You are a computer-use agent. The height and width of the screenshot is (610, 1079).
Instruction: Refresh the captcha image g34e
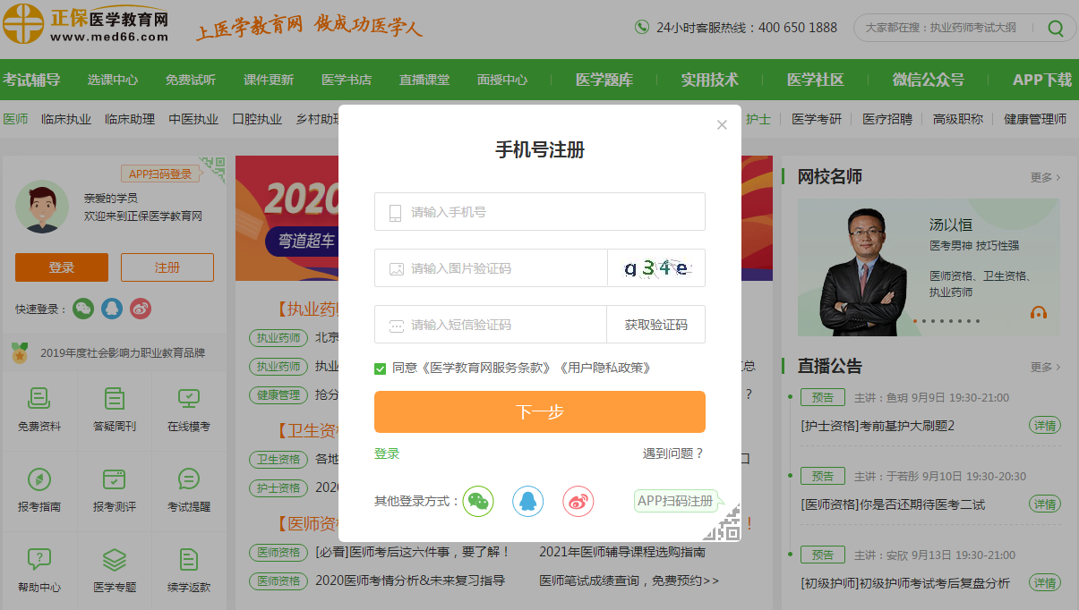tap(655, 268)
